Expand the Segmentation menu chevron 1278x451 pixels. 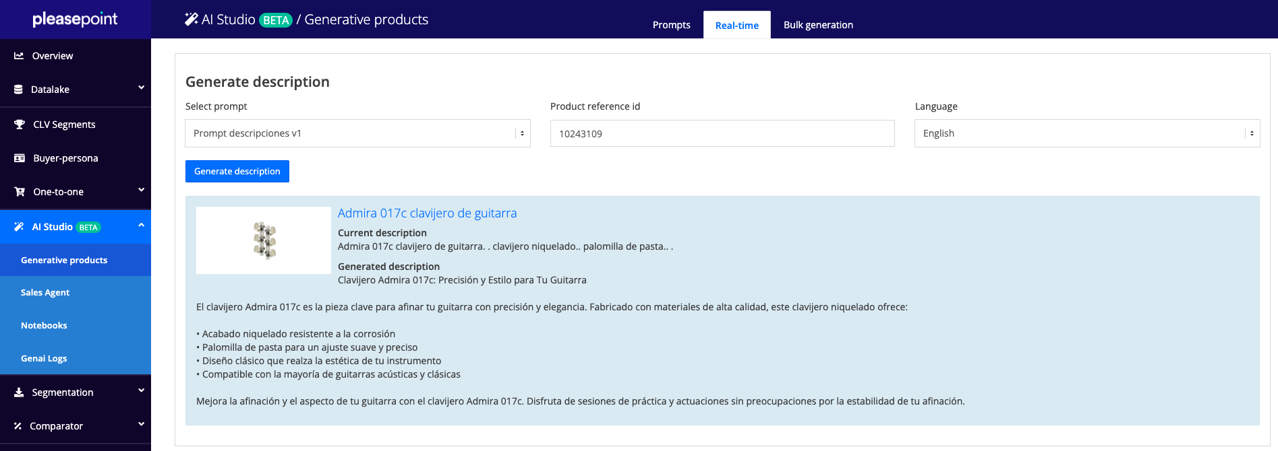(141, 390)
